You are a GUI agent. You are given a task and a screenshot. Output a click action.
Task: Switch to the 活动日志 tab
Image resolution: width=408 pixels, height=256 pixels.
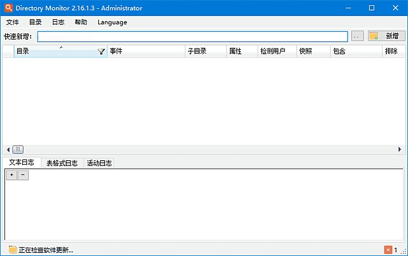(99, 163)
